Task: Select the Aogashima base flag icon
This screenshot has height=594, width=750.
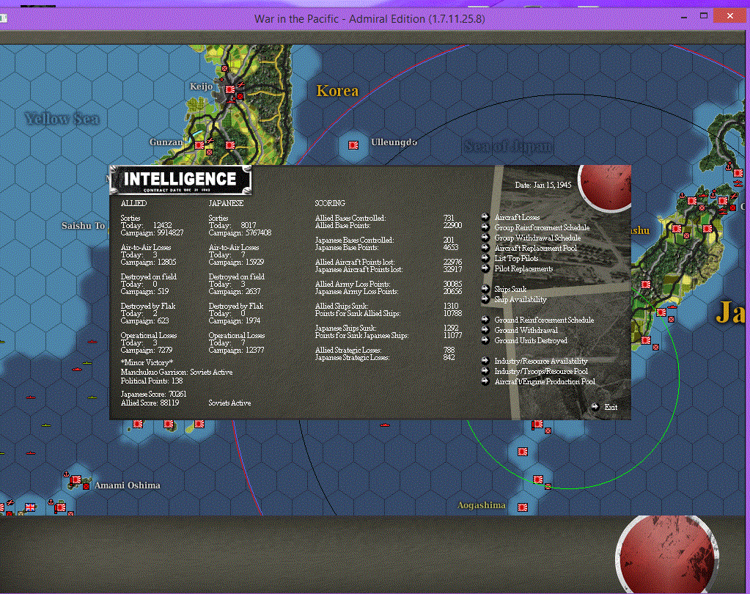Action: pos(523,507)
